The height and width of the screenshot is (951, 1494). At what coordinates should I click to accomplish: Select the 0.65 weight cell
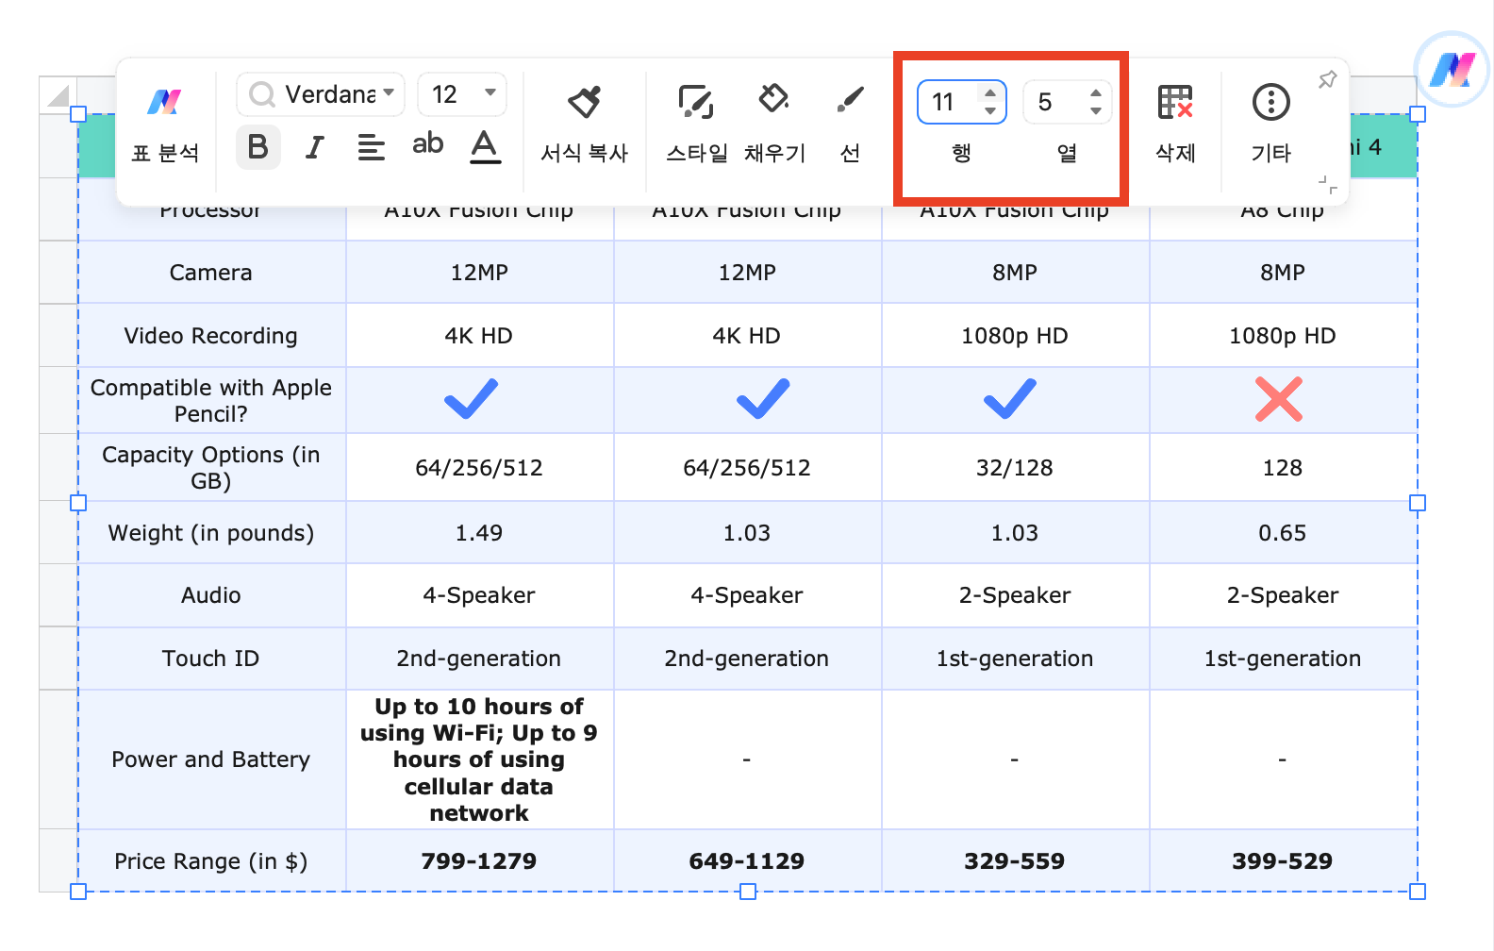(1283, 533)
